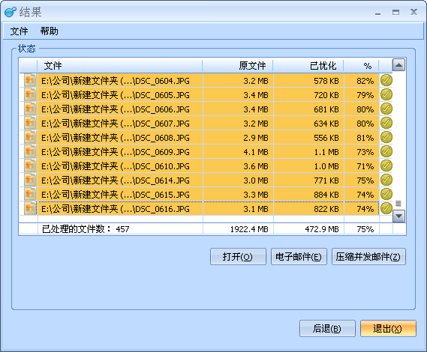Screen dimensions: 427x352
Task: Click the image file icon for DSC_0616.JPG
Action: [x=30, y=208]
